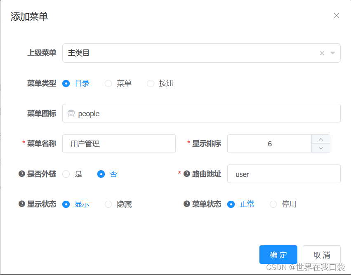
Task: Click the 菜单名称 input showing 用户管理
Action: (119, 143)
